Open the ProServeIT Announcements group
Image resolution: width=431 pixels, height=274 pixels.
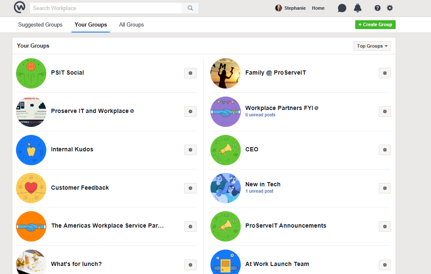pyautogui.click(x=286, y=226)
